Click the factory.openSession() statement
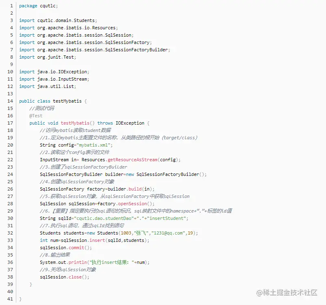 (x=97, y=204)
